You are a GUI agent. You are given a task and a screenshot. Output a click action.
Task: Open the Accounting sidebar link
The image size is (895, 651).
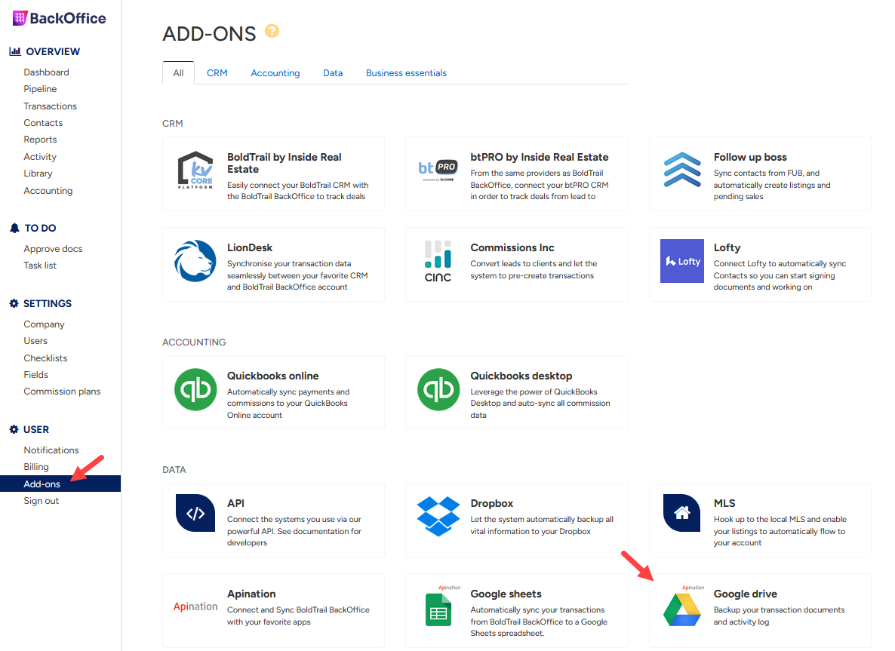[x=48, y=191]
